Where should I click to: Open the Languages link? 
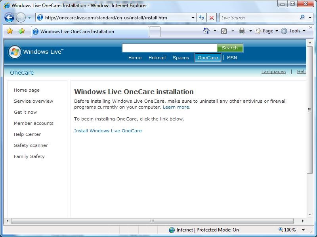pyautogui.click(x=273, y=71)
